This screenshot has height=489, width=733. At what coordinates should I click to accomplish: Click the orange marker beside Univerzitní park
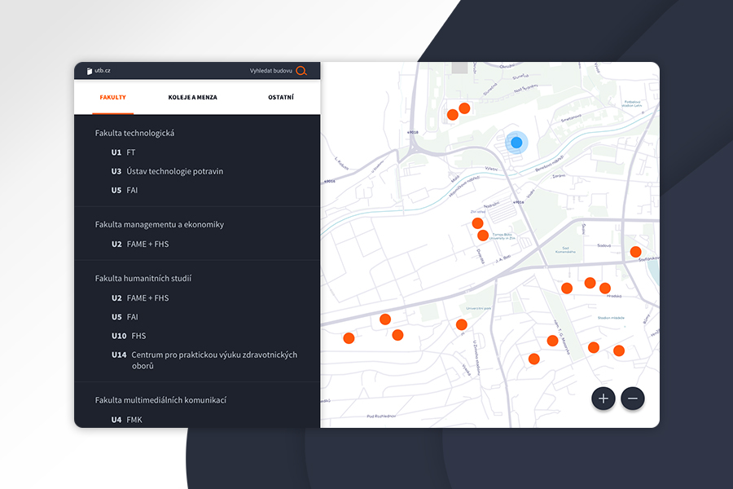[x=462, y=324]
